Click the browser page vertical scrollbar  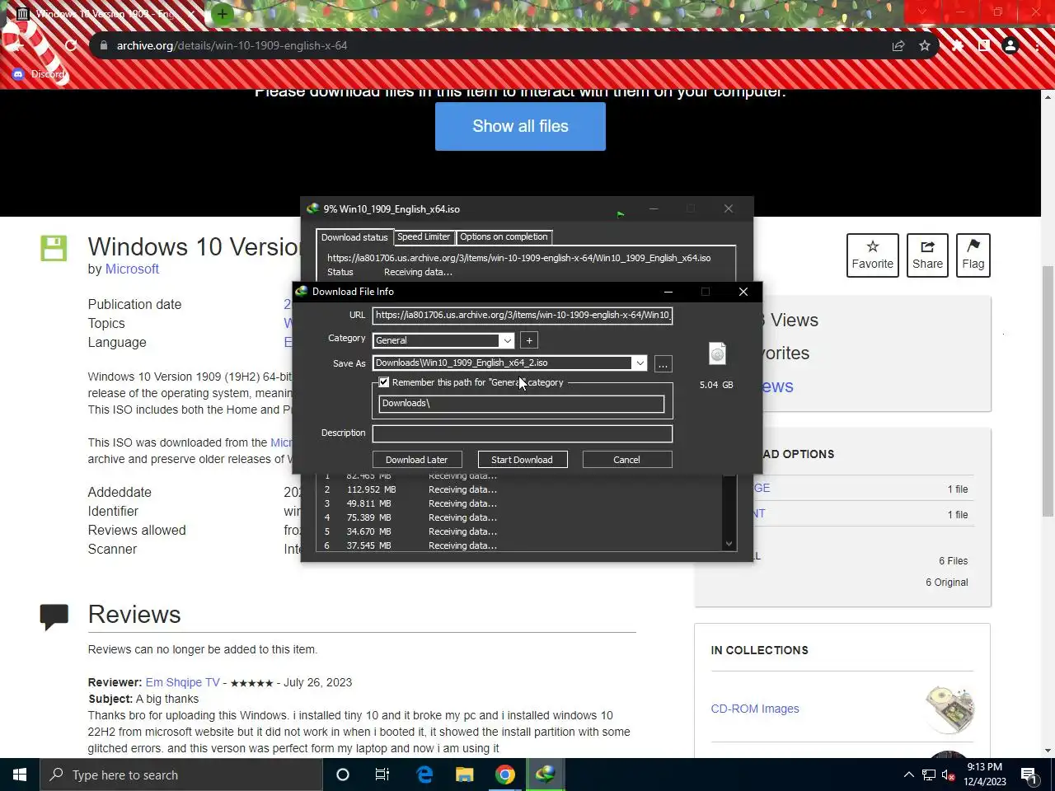pos(1048,391)
